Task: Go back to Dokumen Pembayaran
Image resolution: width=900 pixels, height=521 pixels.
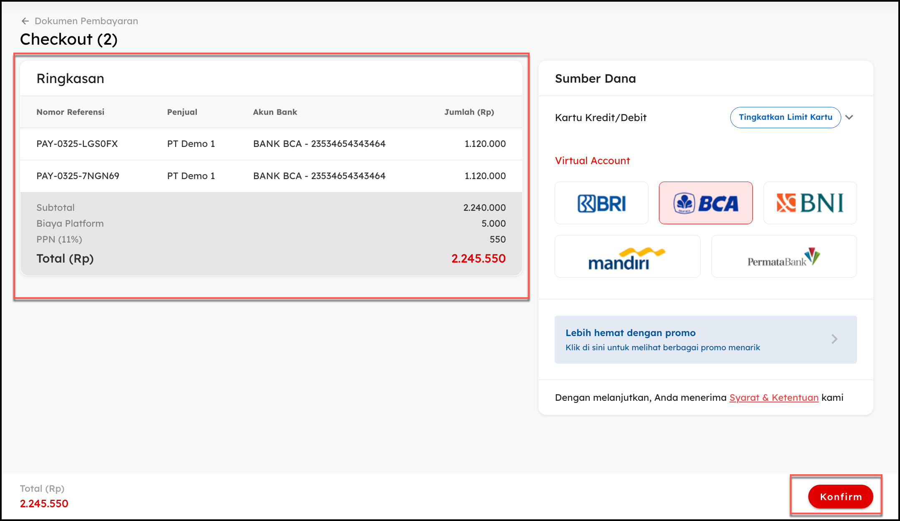Action: pos(86,21)
